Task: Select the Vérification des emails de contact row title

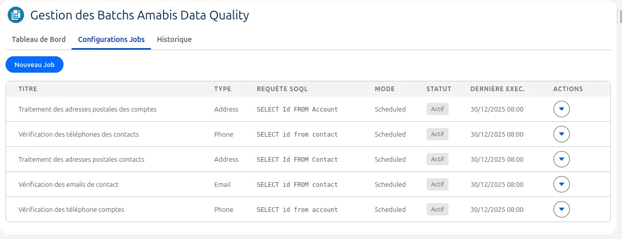Action: coord(69,184)
